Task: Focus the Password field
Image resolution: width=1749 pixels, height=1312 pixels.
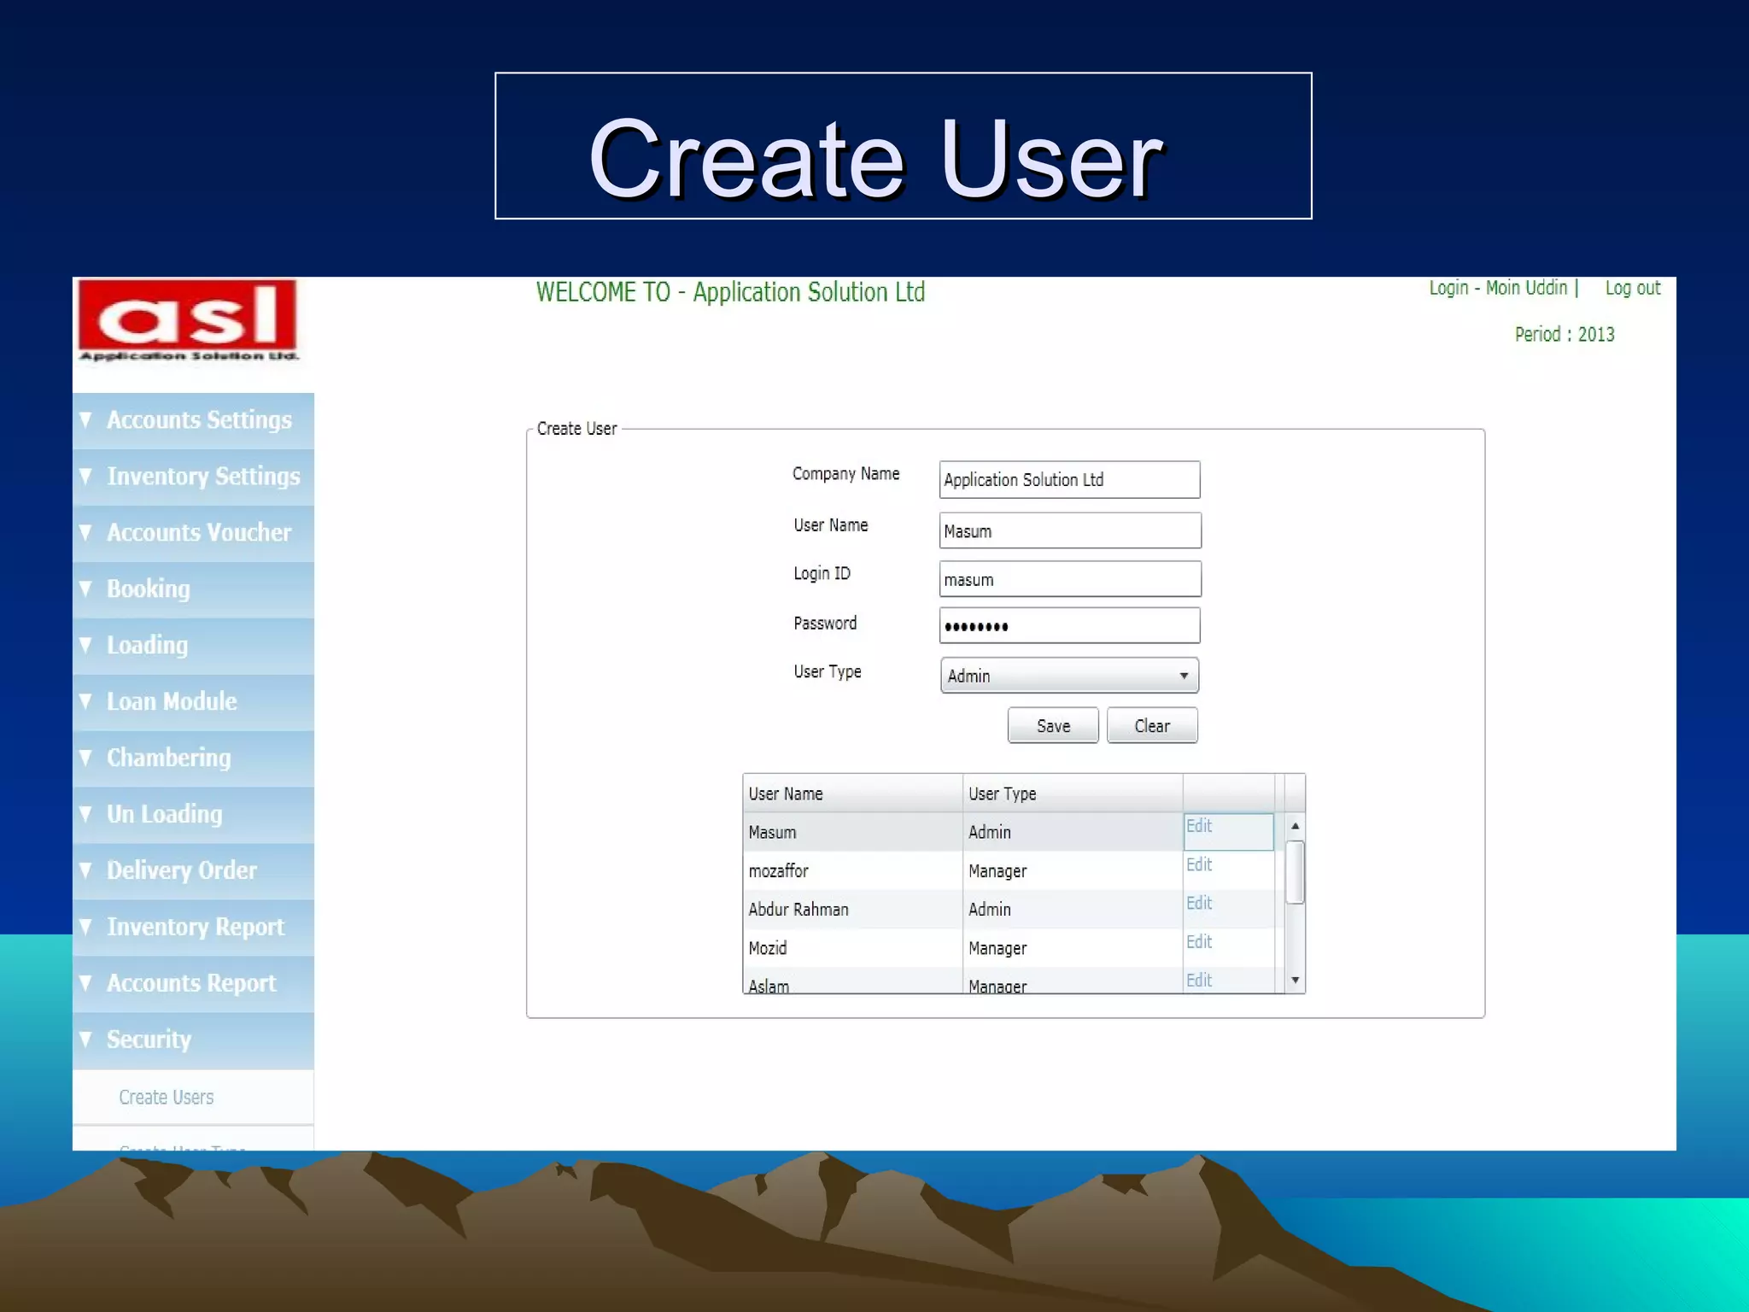Action: (x=1069, y=625)
